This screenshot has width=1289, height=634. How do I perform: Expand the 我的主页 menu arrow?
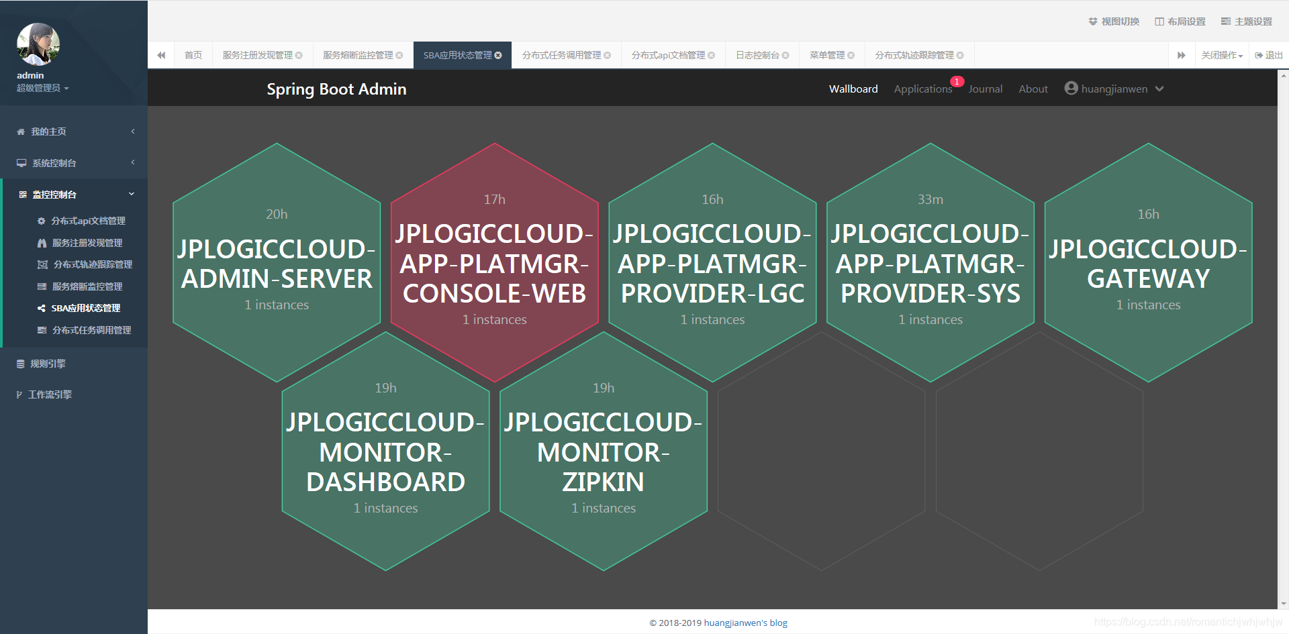133,131
